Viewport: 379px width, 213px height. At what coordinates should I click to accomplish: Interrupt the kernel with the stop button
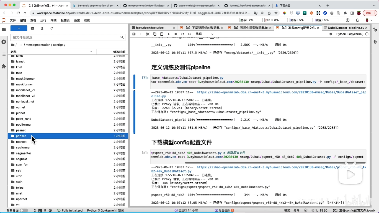(x=176, y=34)
